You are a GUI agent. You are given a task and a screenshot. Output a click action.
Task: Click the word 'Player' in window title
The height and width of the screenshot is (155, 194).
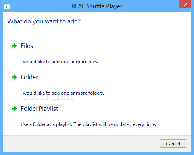[114, 6]
